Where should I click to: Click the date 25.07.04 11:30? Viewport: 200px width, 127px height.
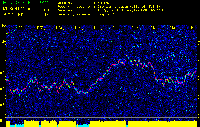coord(13,15)
